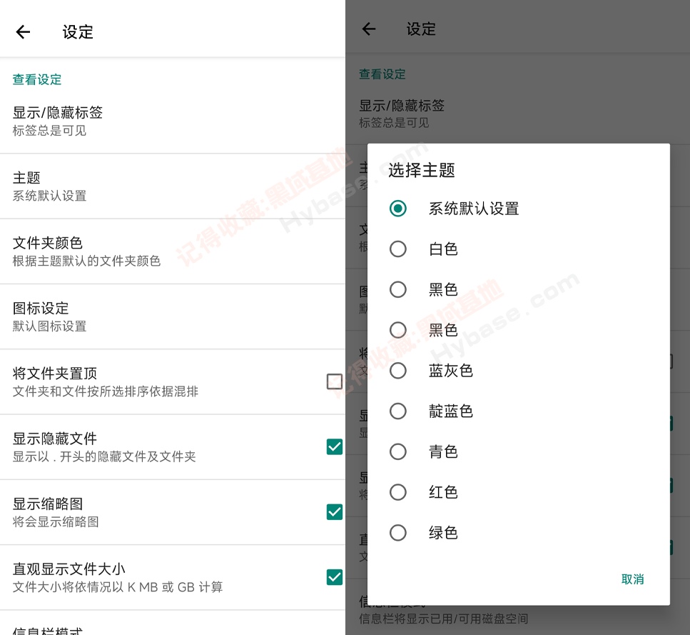Select 蓝灰色 theme radio button
This screenshot has height=635, width=690.
[398, 370]
